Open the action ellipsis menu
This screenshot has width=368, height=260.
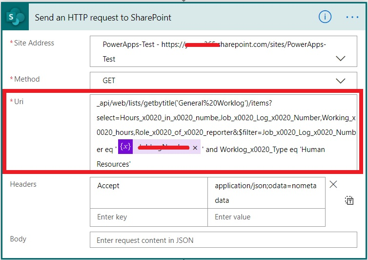(352, 17)
